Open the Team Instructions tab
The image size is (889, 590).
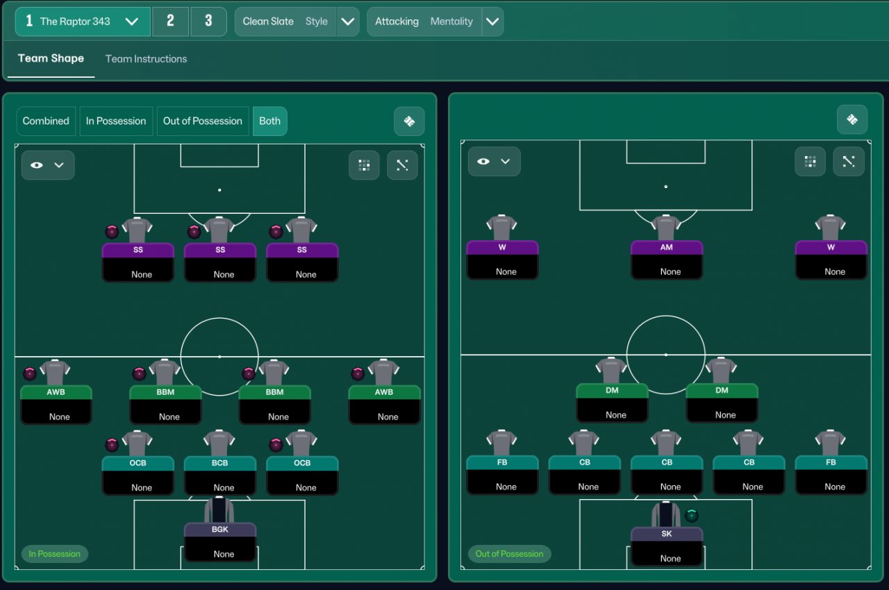pyautogui.click(x=146, y=59)
